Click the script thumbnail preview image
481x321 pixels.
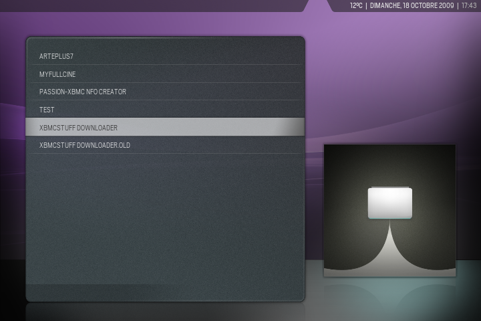(x=389, y=211)
